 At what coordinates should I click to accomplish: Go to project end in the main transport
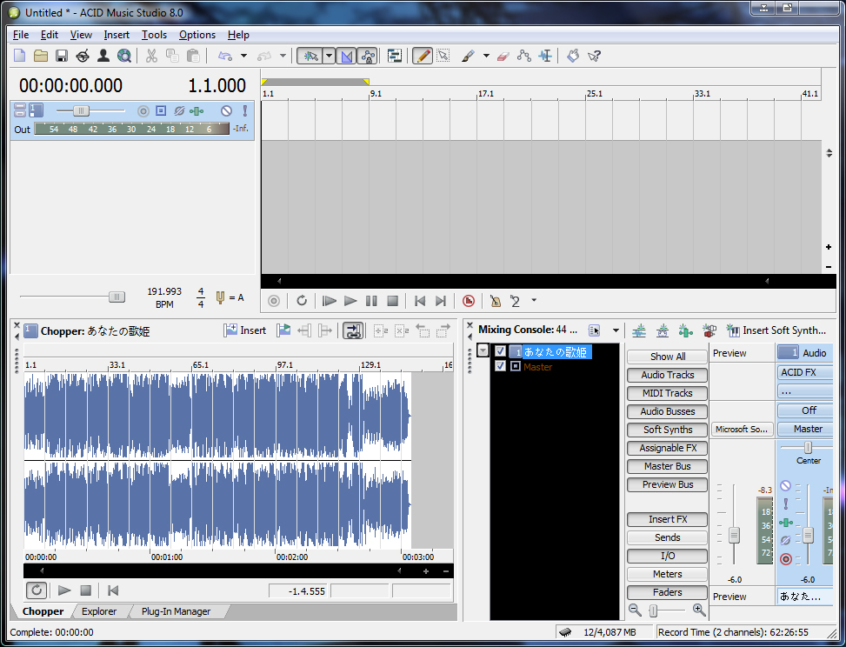click(441, 301)
